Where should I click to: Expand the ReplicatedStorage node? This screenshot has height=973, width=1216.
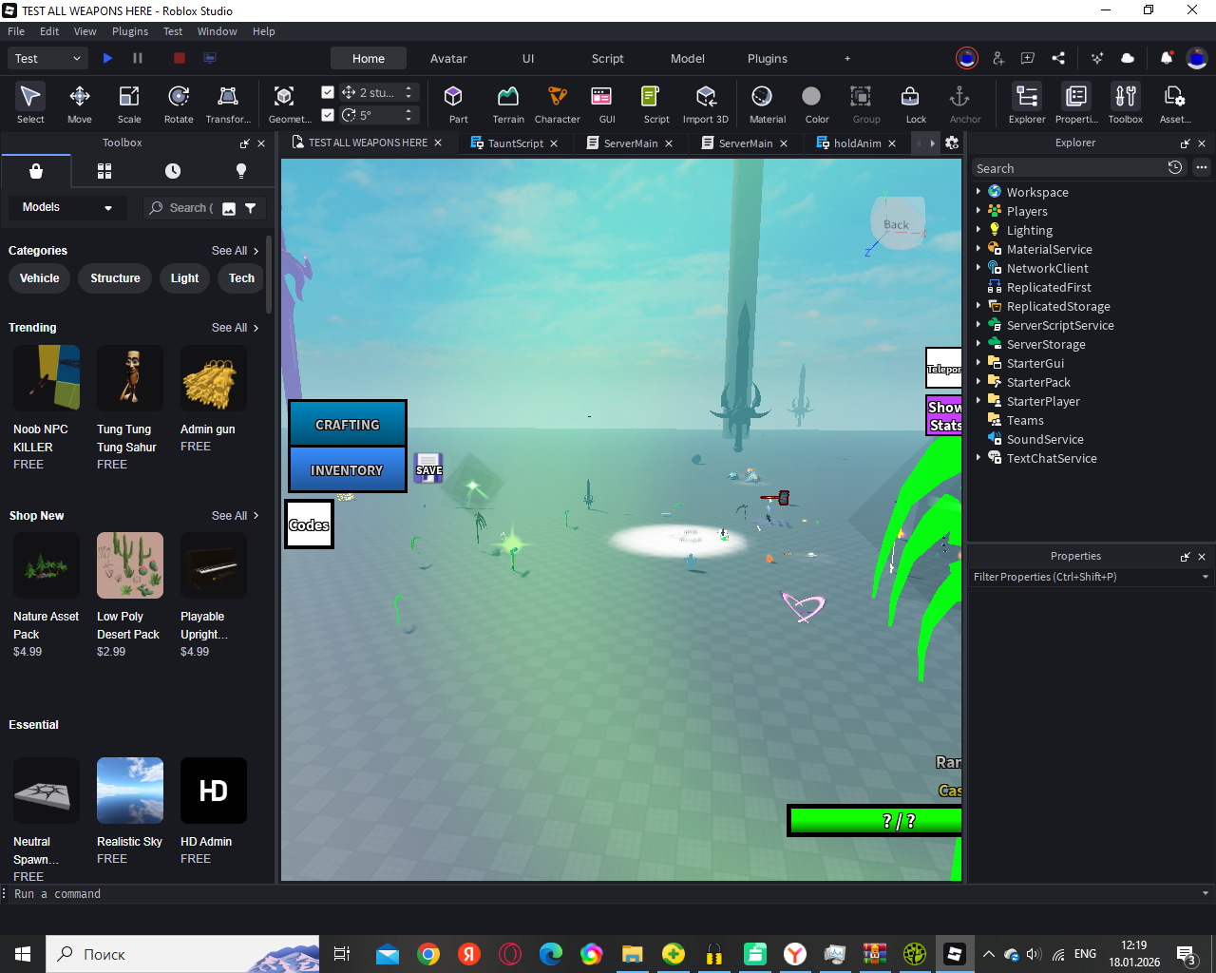tap(978, 306)
